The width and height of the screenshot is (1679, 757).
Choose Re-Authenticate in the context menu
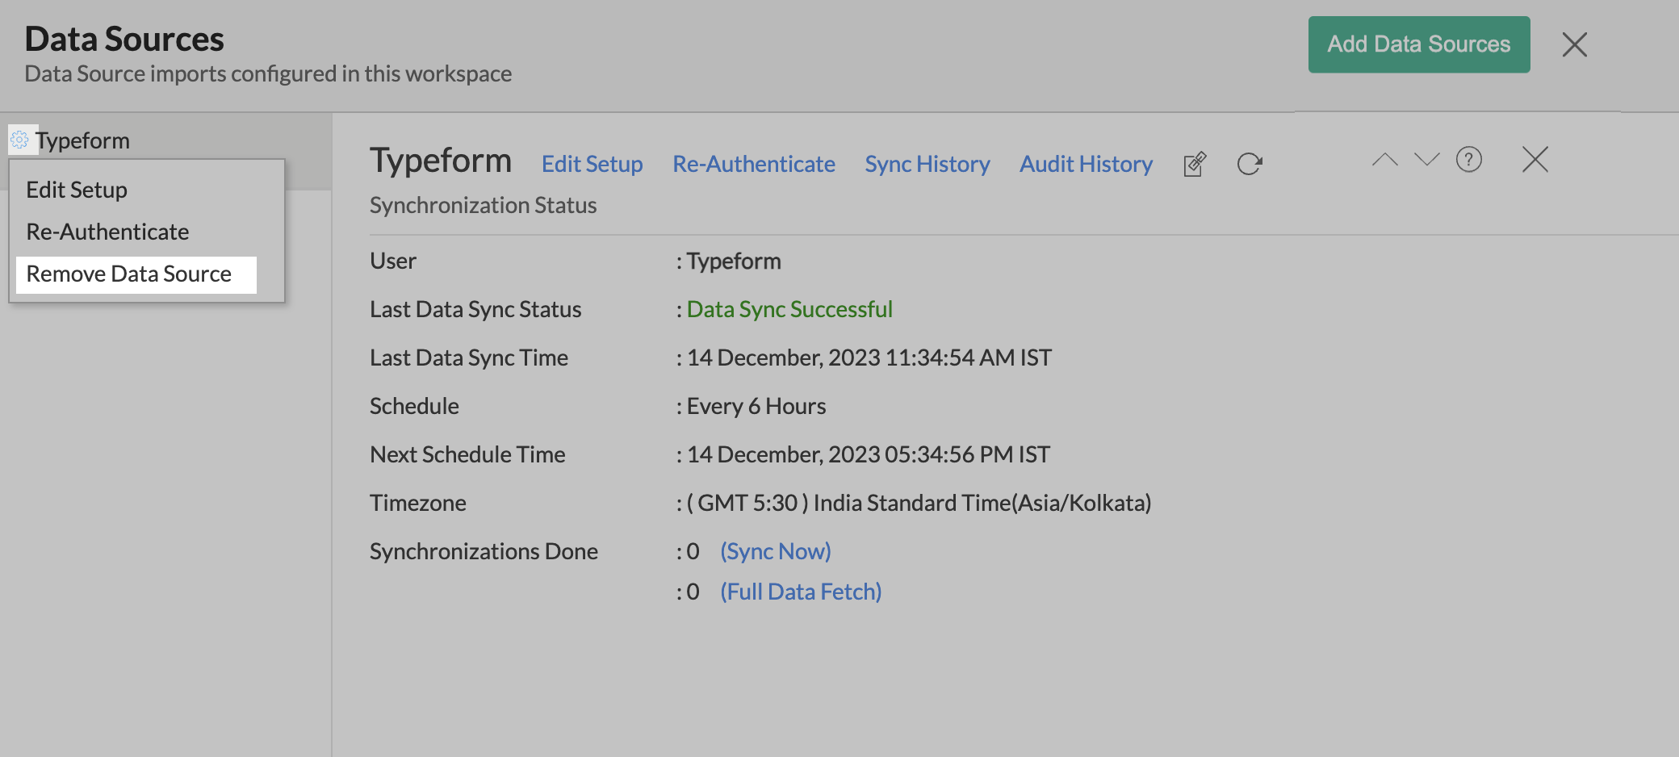click(x=107, y=232)
